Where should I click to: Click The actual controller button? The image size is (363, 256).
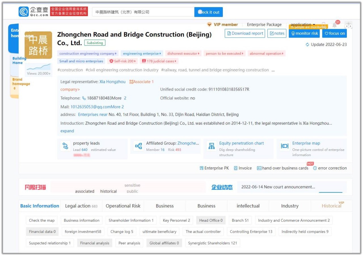tap(203, 232)
